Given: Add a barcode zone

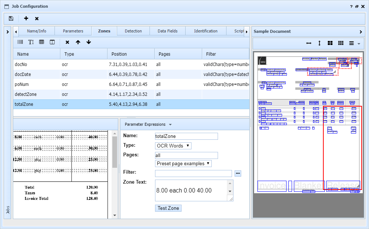Looking at the screenshot, I should (x=20, y=42).
